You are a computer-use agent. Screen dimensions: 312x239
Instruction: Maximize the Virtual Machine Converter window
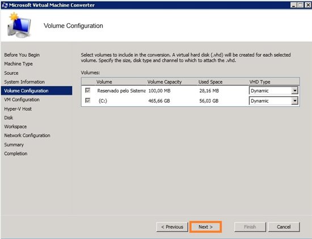tap(300, 5)
